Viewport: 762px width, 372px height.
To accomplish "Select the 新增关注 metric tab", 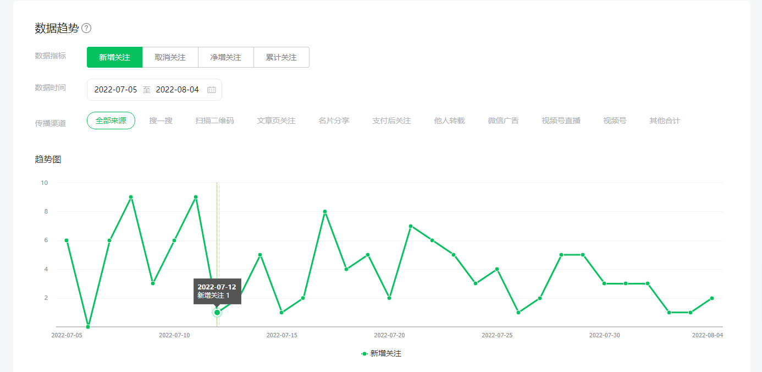I will (114, 57).
